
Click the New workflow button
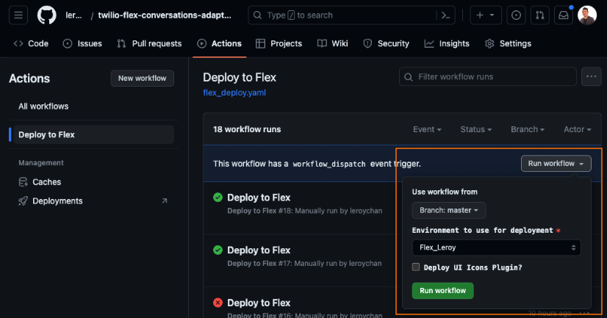[142, 78]
